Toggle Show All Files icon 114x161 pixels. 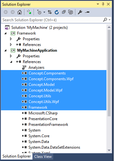pos(71,12)
